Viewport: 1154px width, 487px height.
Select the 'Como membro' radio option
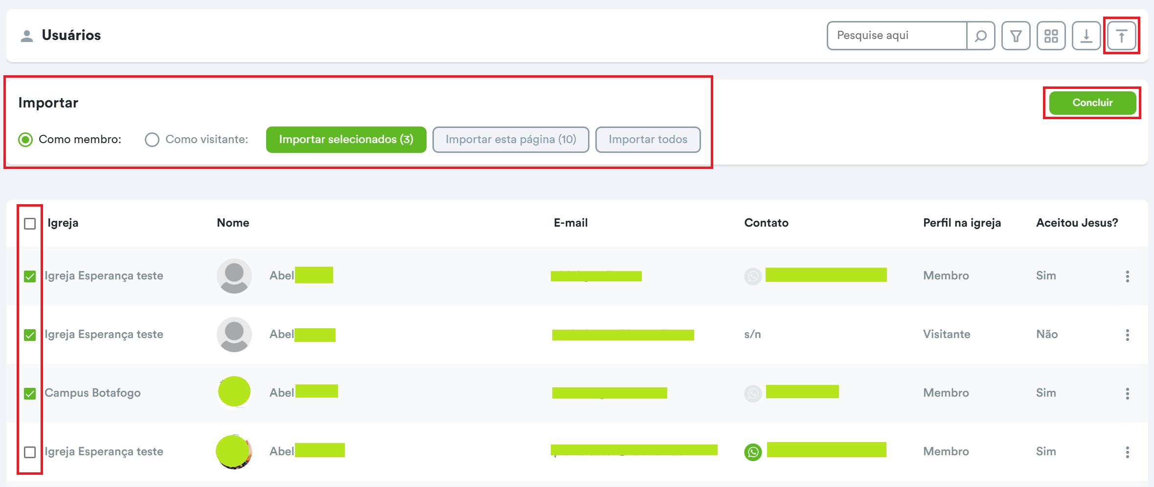(x=25, y=140)
